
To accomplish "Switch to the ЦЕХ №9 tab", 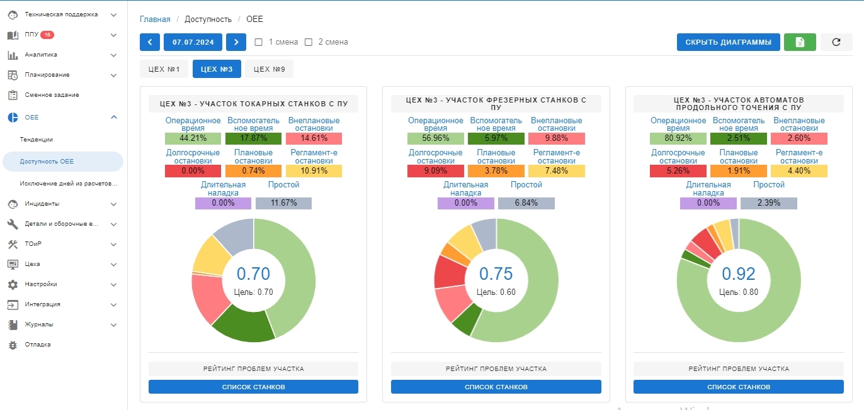I will point(269,69).
